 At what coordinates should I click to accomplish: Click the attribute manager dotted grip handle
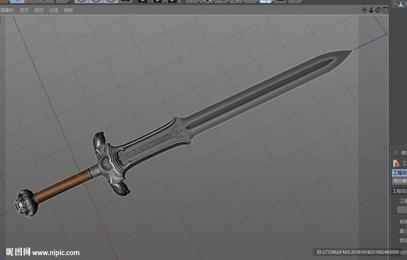(395, 152)
